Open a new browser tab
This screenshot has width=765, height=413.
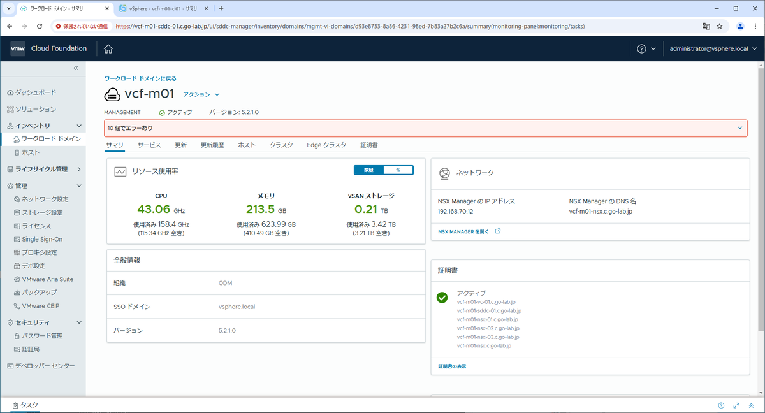(x=221, y=8)
